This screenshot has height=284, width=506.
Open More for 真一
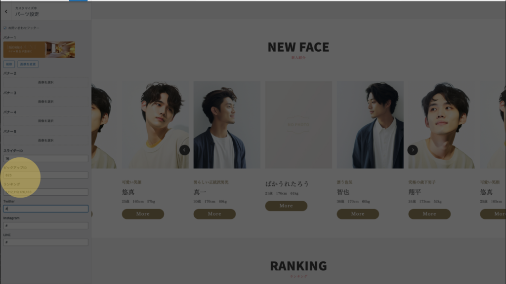(214, 214)
